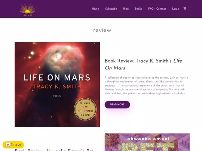Open the Books page

click(x=138, y=9)
